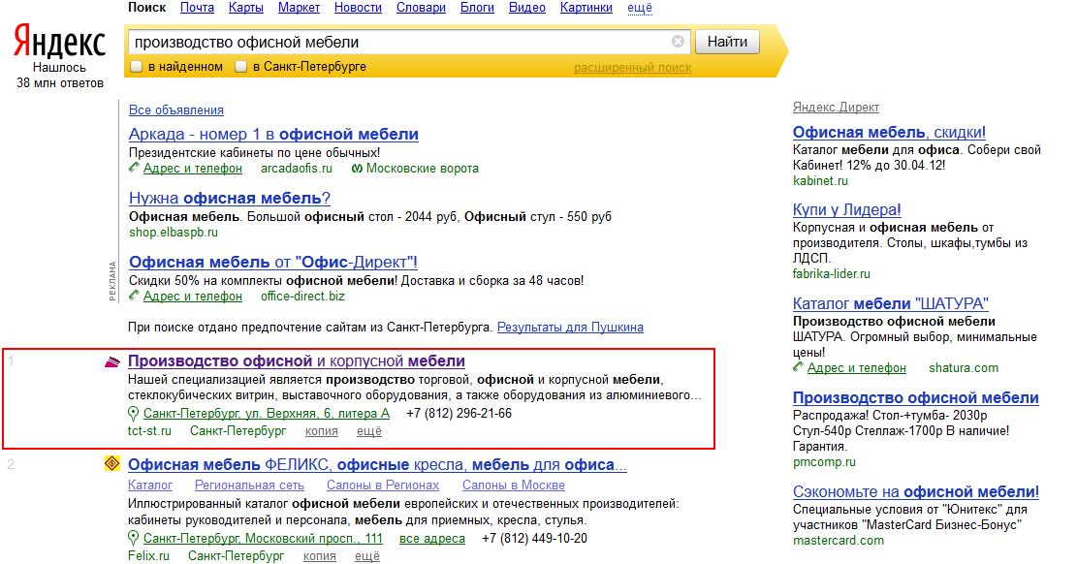
Task: Click the map pin beside the Верхняя, 6 address
Action: 133,414
